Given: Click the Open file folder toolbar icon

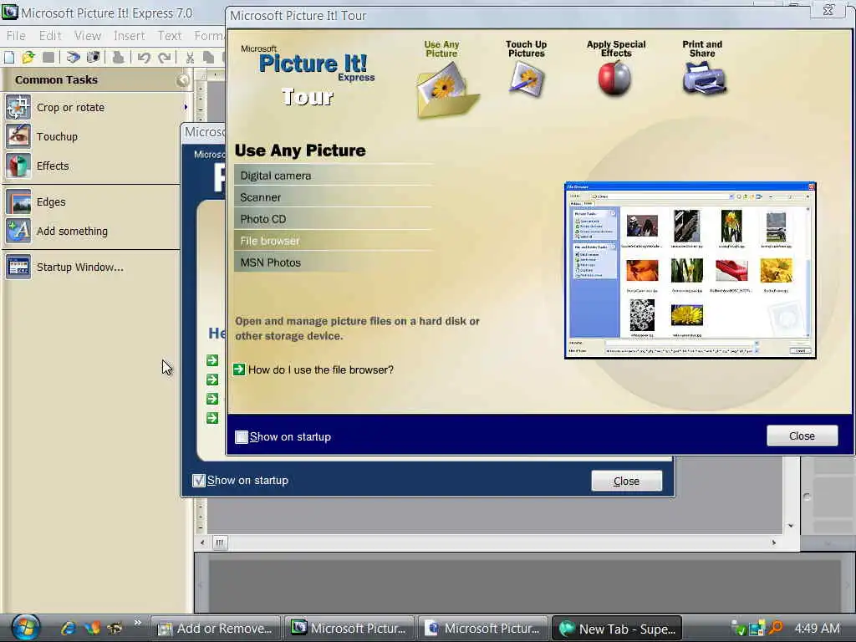Looking at the screenshot, I should click(28, 58).
